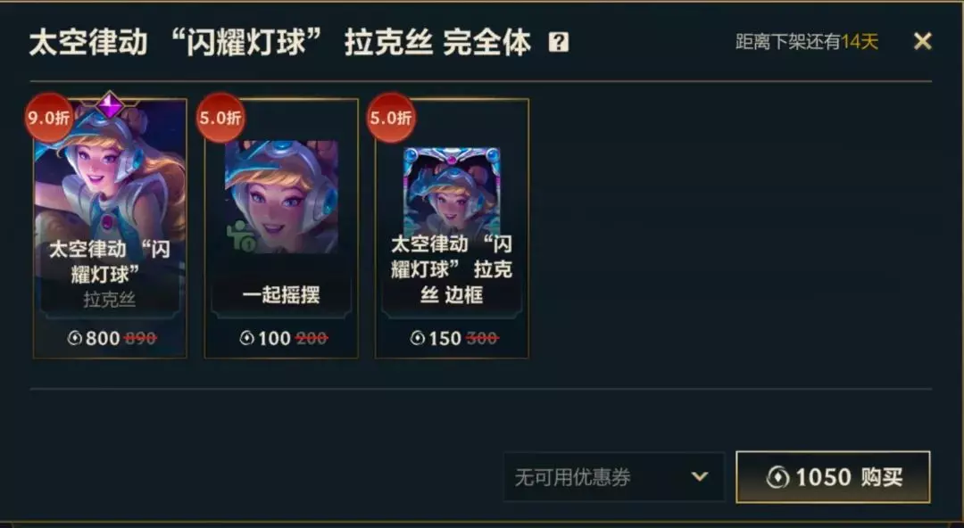Image resolution: width=964 pixels, height=528 pixels.
Task: Click the bundle title 太空律动 完全体
Action: tap(279, 43)
